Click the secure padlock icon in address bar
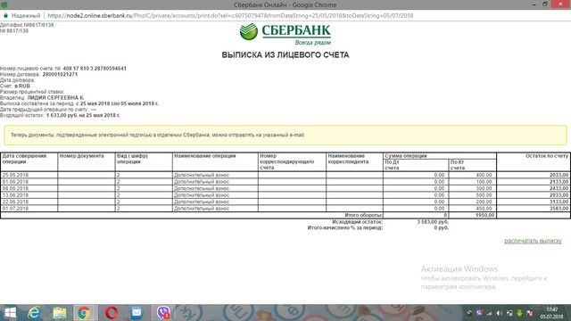The width and height of the screenshot is (571, 321). pos(5,16)
